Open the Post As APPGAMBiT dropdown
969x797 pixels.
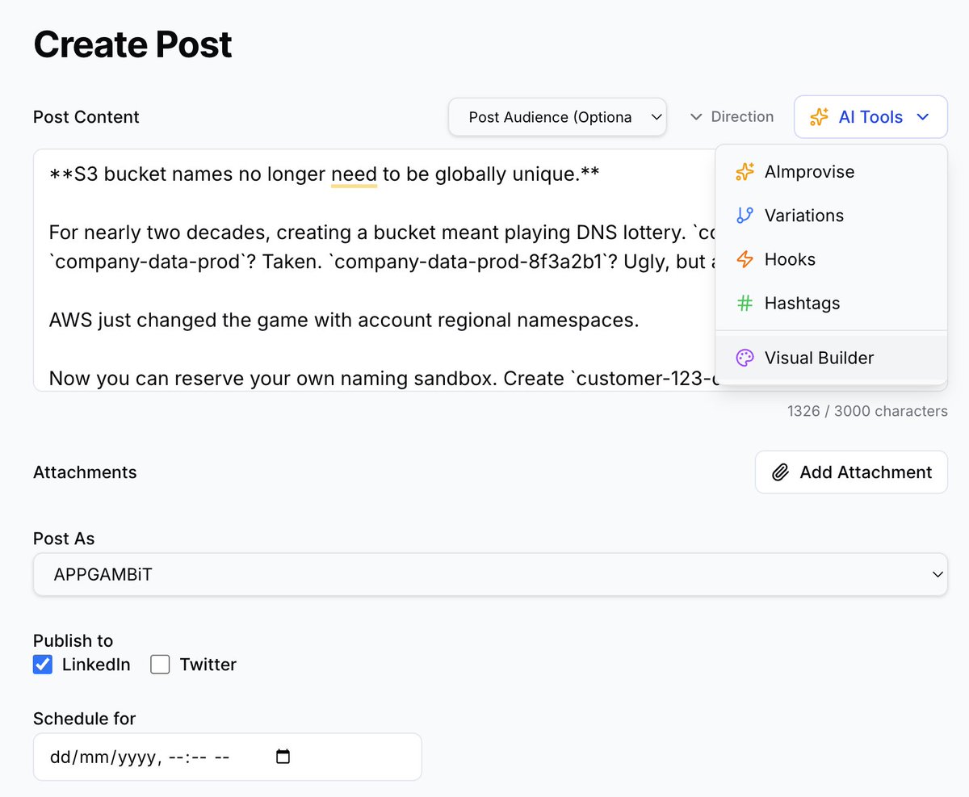point(490,574)
